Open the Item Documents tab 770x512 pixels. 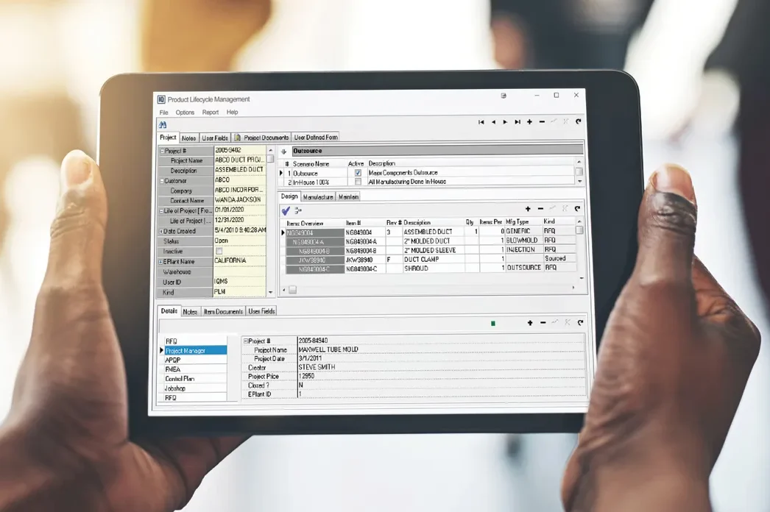pos(223,311)
